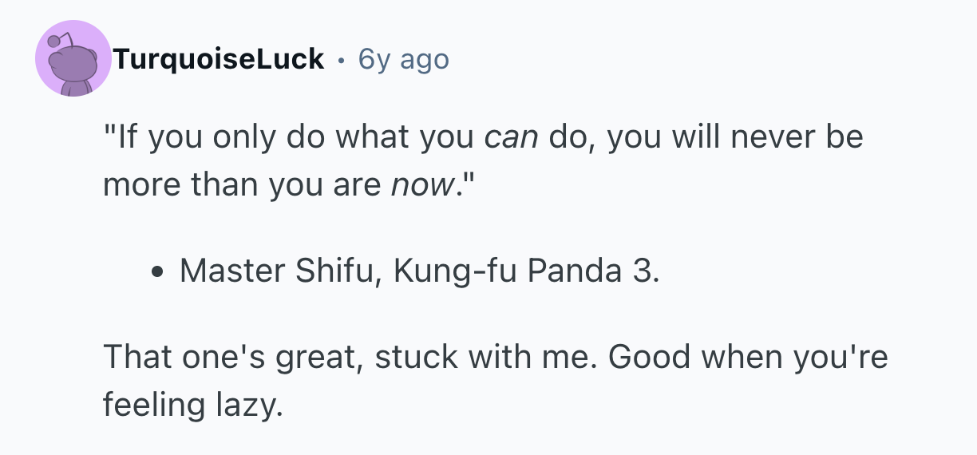Click the italic word "now" in quote
This screenshot has width=977, height=455.
tap(421, 185)
